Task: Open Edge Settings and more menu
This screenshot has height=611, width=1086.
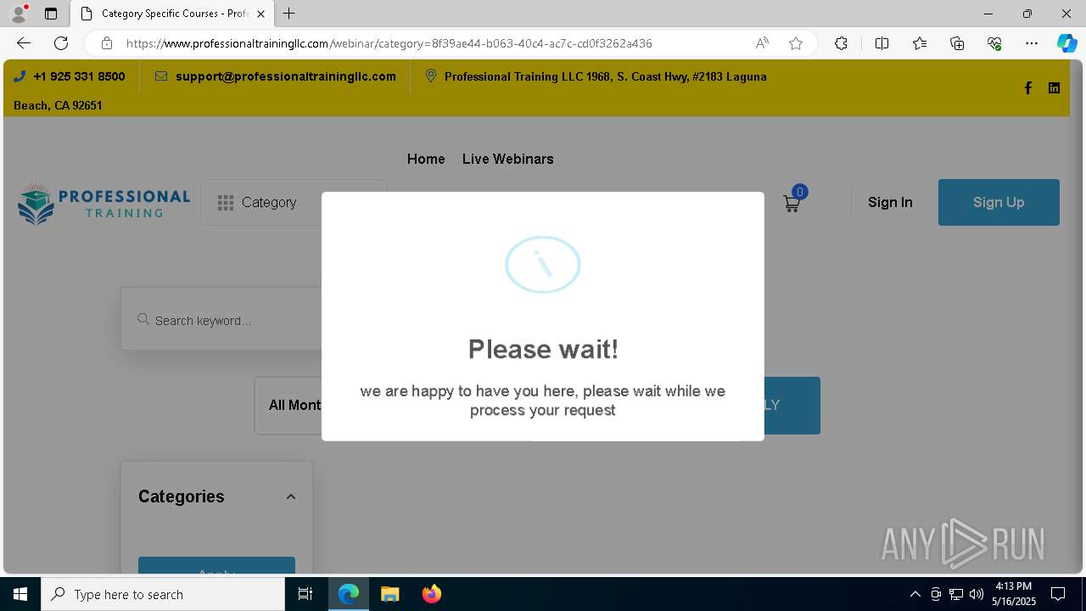Action: point(1032,43)
